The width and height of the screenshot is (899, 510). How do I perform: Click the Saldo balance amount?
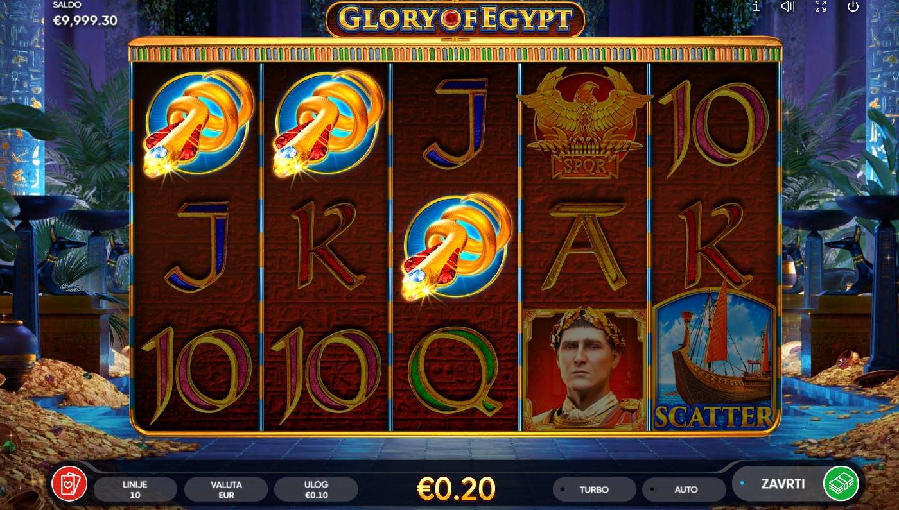[x=85, y=21]
